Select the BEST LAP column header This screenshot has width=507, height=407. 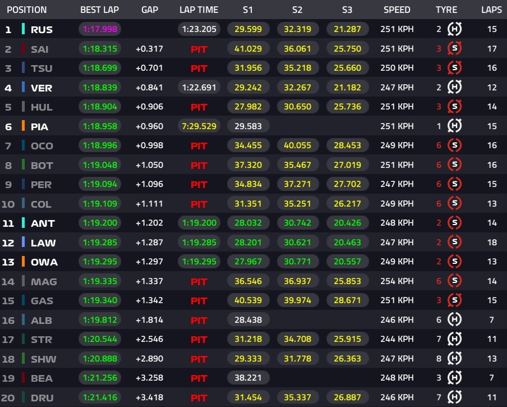(x=100, y=10)
